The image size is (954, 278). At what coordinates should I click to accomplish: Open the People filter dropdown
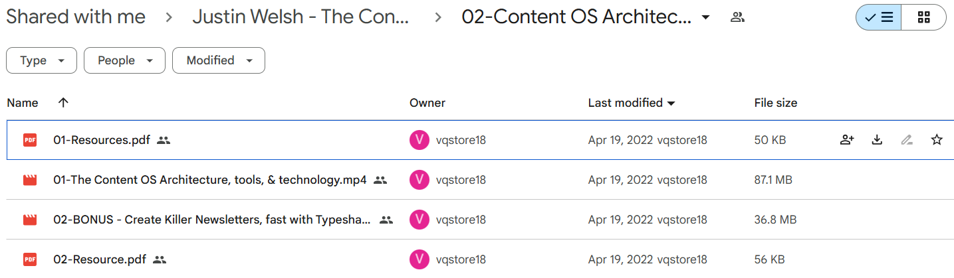coord(124,60)
